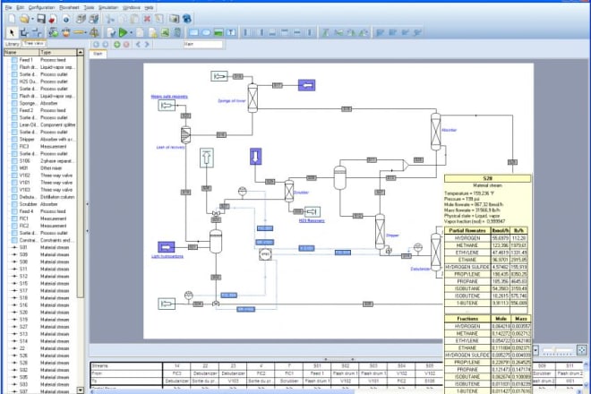Click the Streams row header in table
591x394 pixels.
pyautogui.click(x=126, y=365)
